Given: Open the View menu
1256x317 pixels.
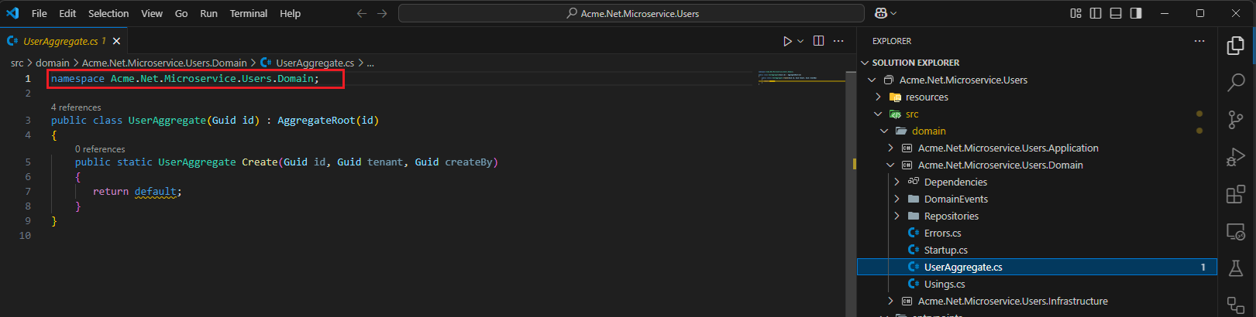Looking at the screenshot, I should 152,13.
